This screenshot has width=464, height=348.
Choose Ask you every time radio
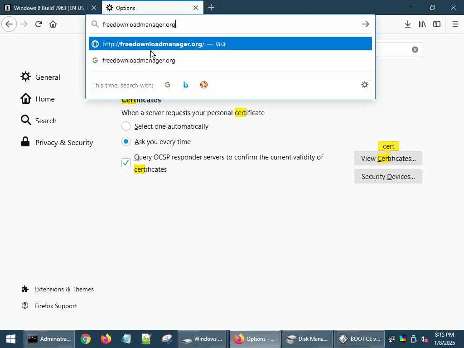tap(126, 141)
